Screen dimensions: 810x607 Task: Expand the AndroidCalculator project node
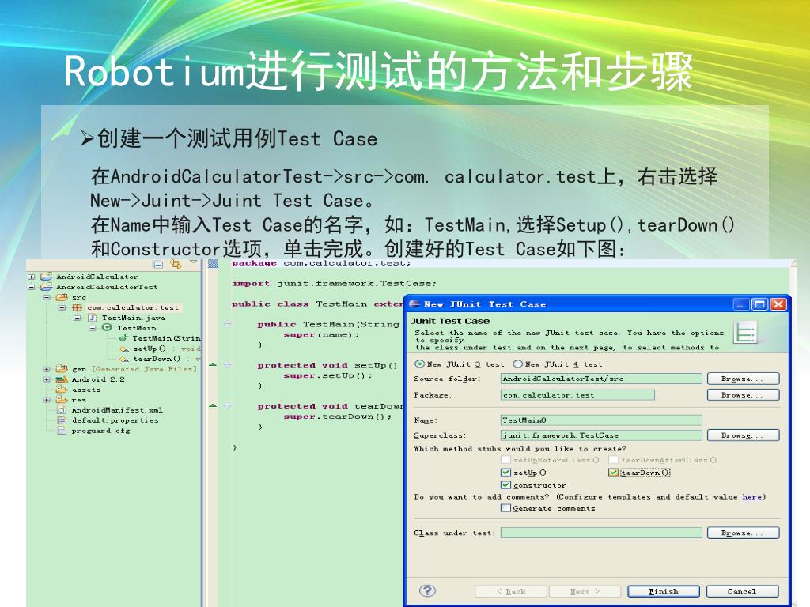pyautogui.click(x=32, y=277)
